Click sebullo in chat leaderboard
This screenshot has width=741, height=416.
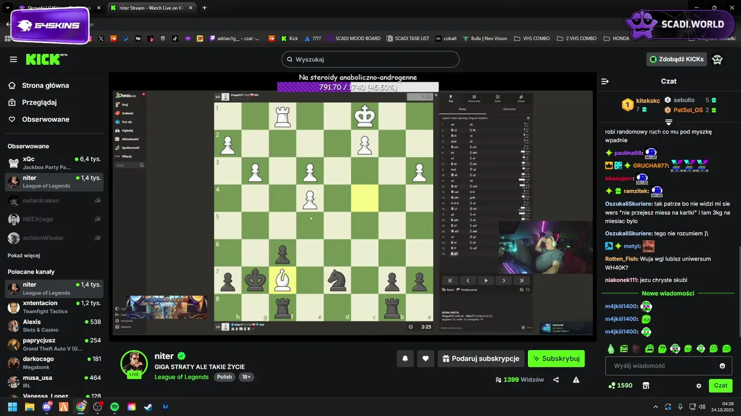tap(690, 100)
